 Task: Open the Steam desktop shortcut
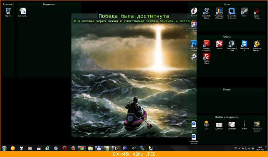coord(244,12)
